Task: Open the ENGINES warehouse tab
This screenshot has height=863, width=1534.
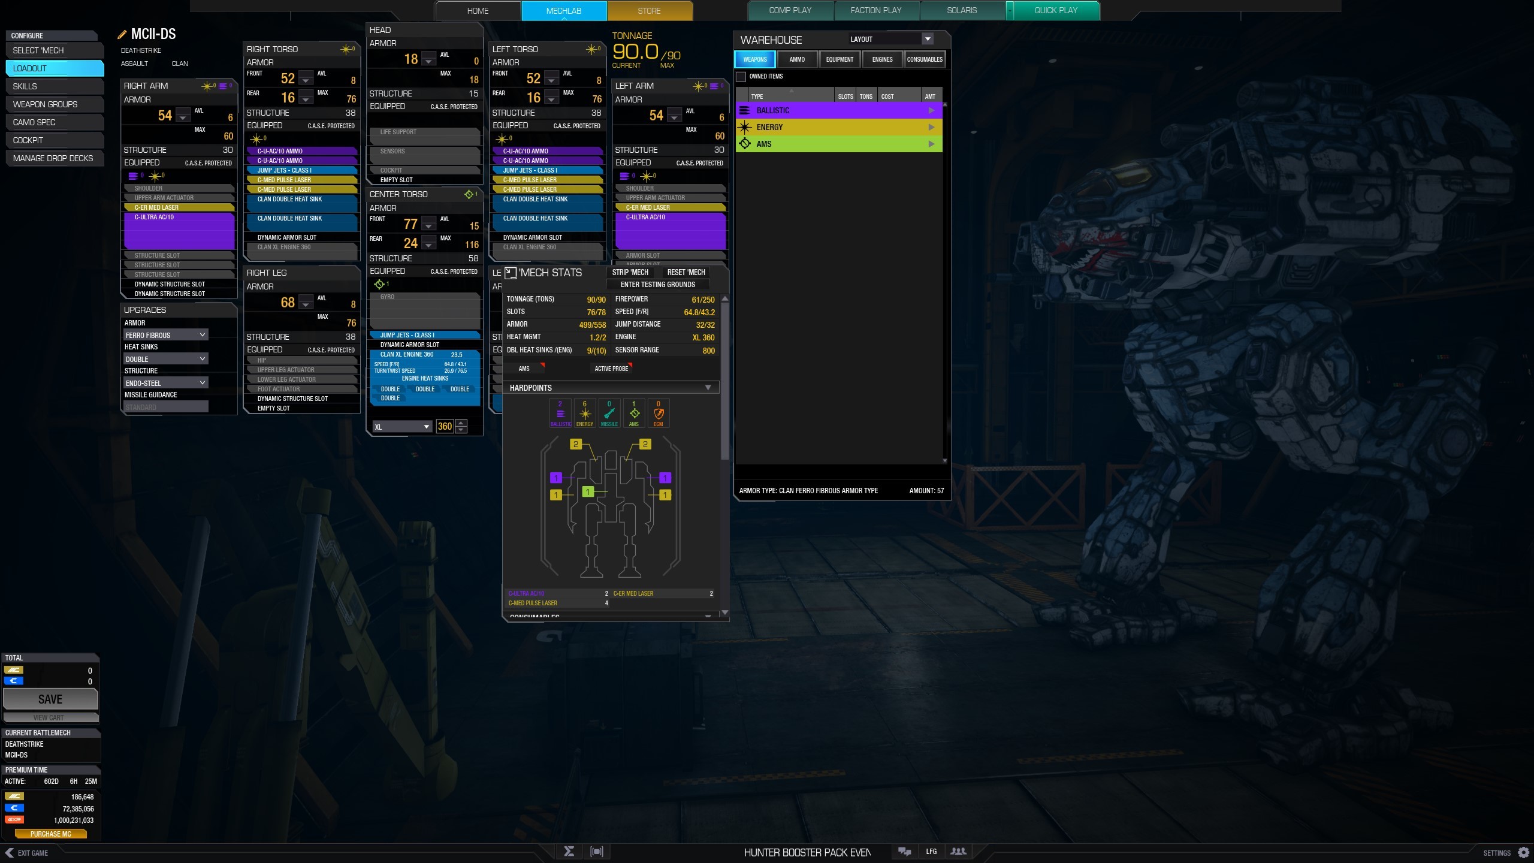Action: click(882, 59)
